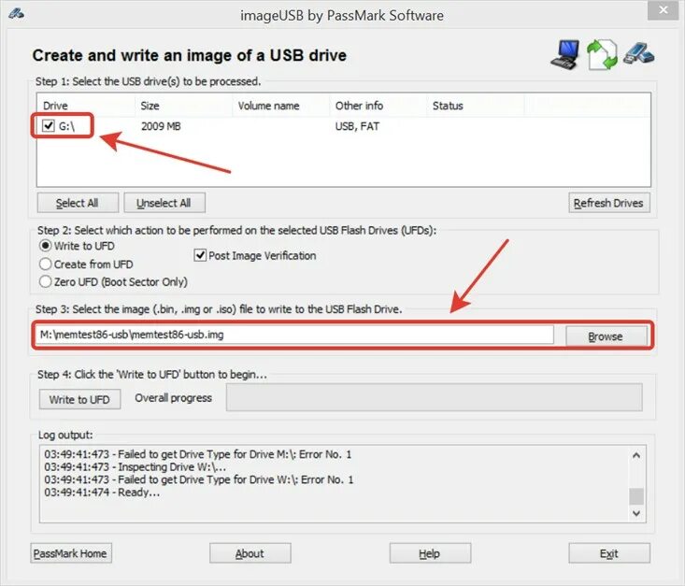This screenshot has width=685, height=586.
Task: Click the Status column header
Action: point(476,106)
